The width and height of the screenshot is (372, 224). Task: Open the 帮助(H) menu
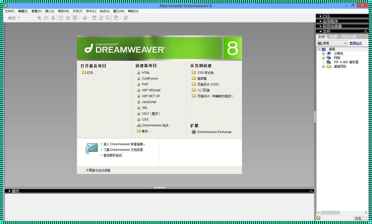click(133, 11)
